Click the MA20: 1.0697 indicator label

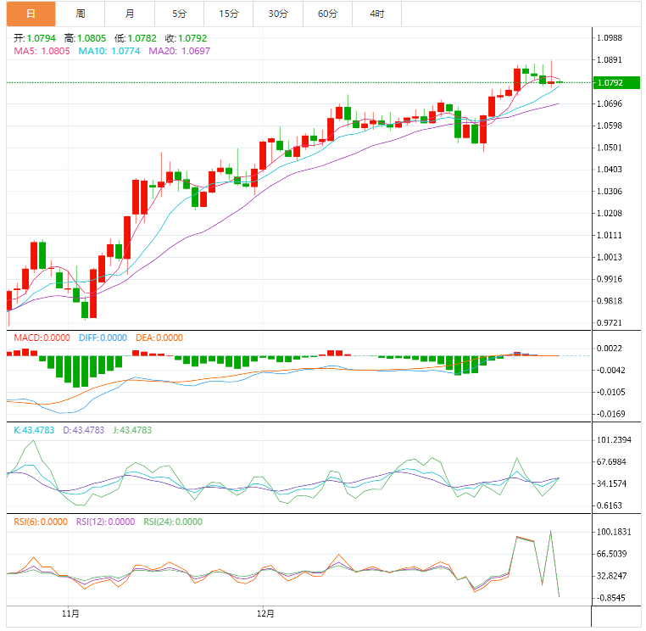179,51
